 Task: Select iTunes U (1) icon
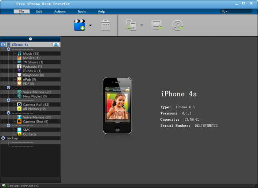pos(19,71)
